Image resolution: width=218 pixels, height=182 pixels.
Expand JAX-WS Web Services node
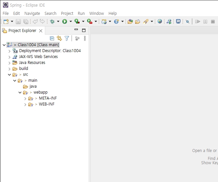[10, 57]
